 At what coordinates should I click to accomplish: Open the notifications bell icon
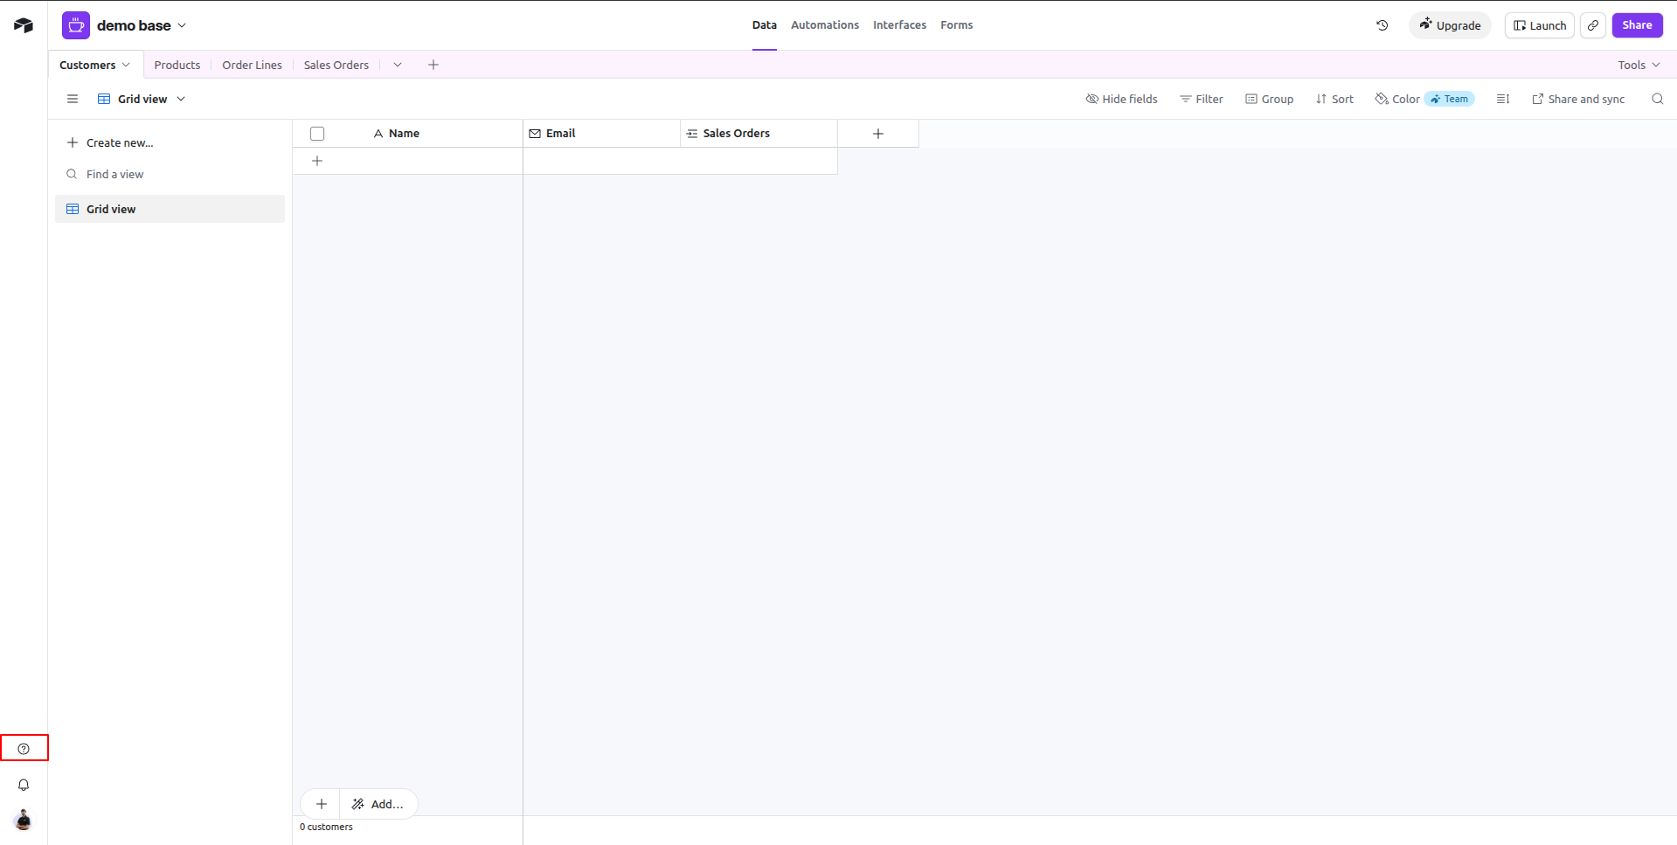[24, 785]
